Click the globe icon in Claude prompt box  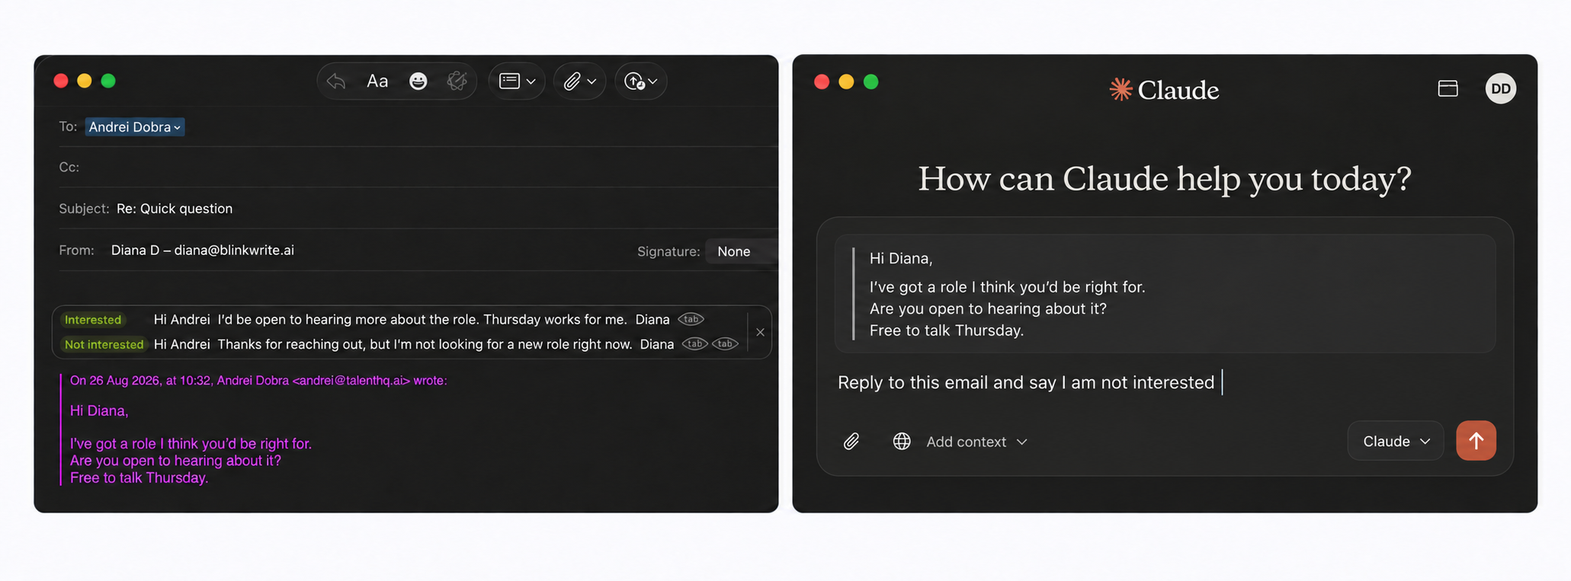click(902, 442)
